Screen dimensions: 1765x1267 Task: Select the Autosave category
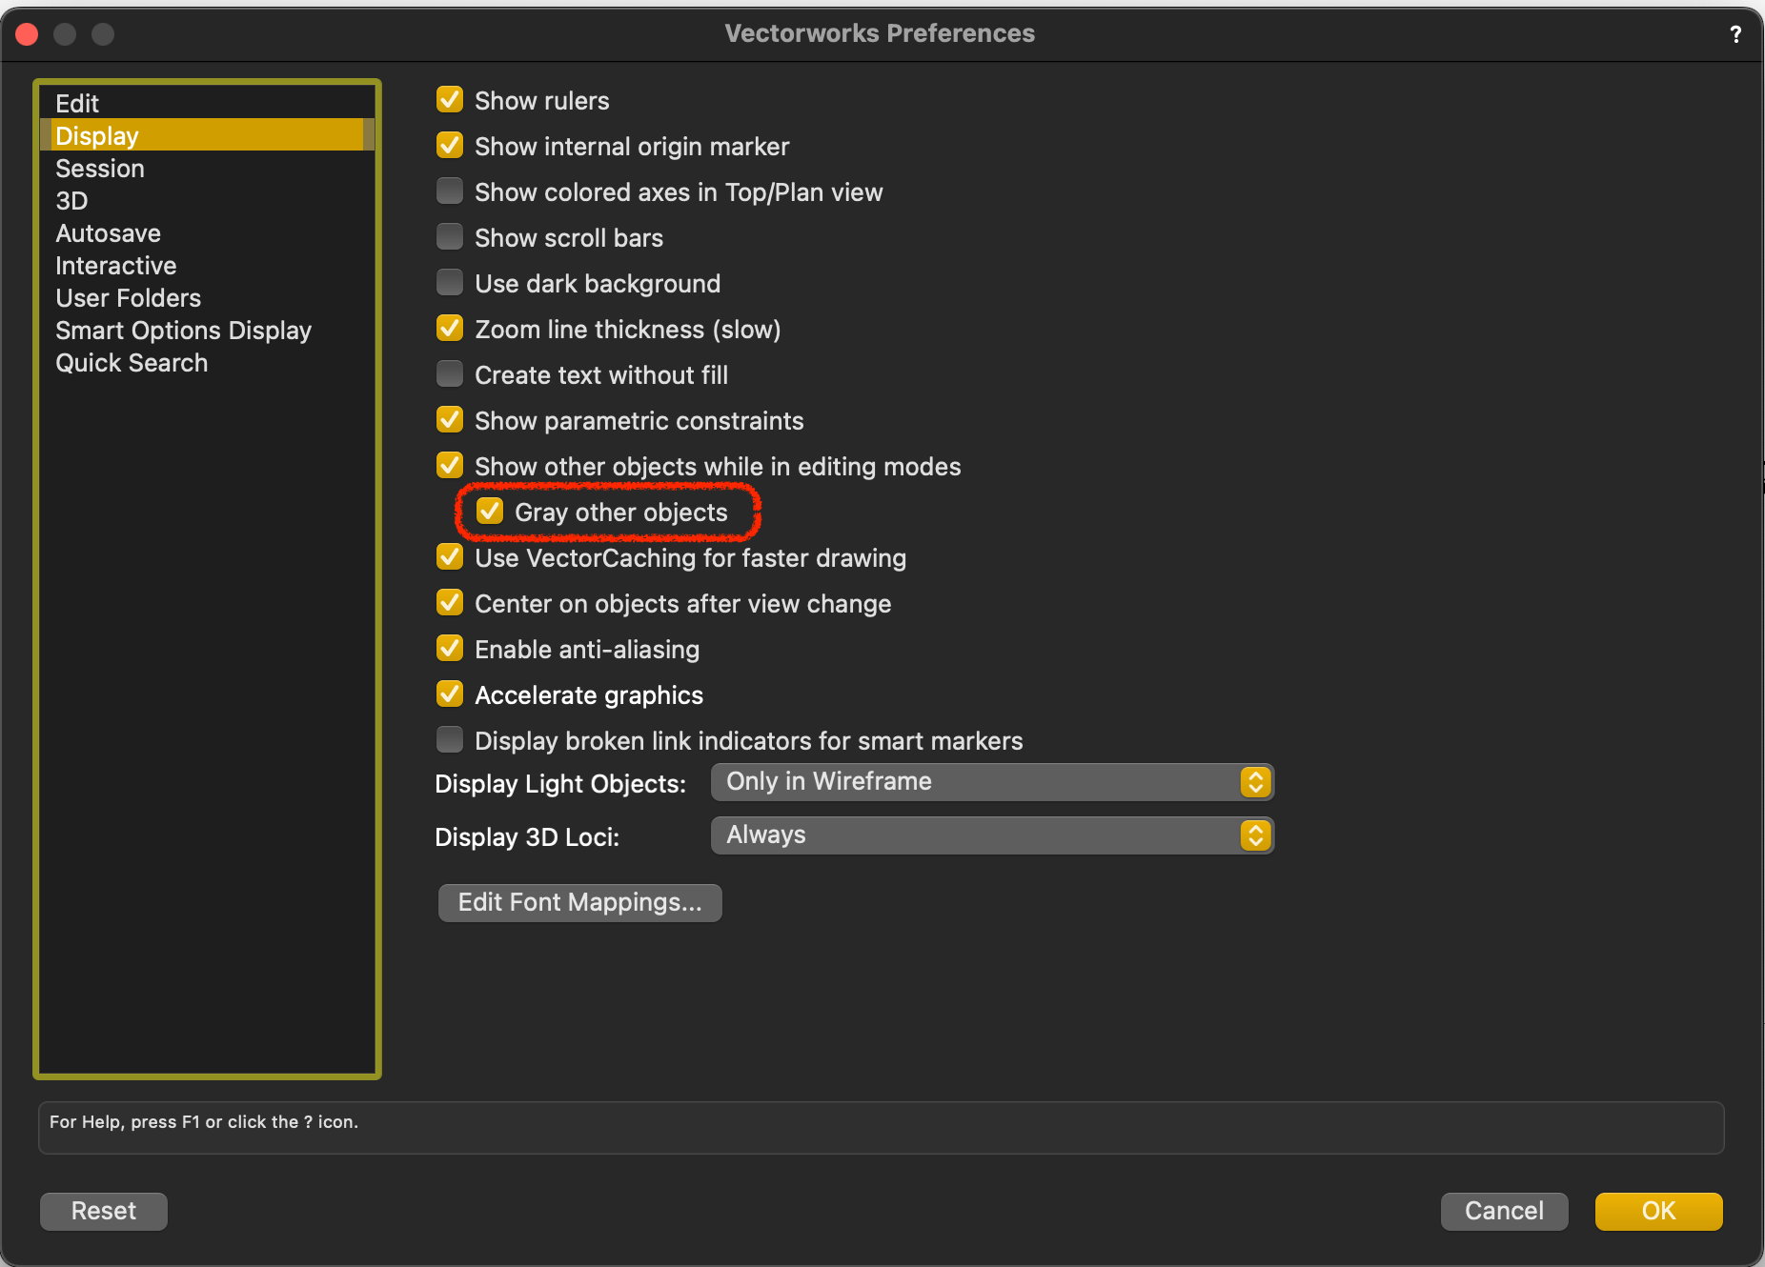point(108,233)
